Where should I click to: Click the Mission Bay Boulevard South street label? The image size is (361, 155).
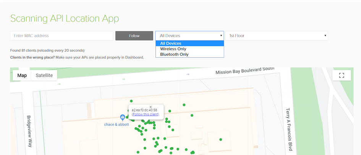(x=244, y=71)
